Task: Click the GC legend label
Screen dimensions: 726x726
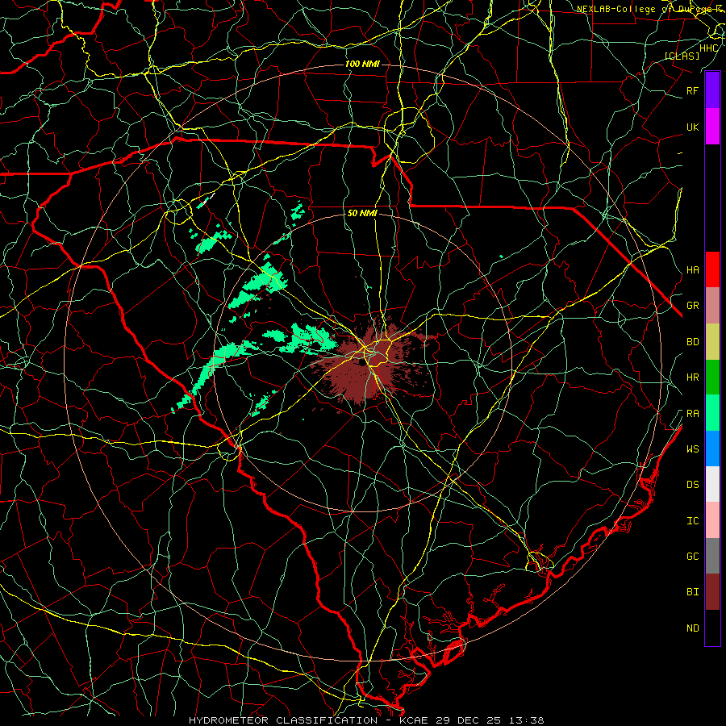Action: click(692, 557)
